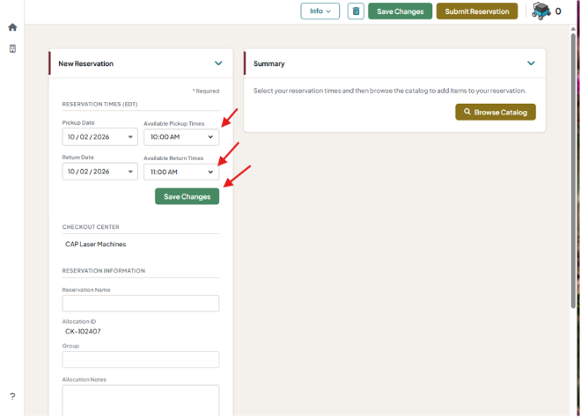Click the New Reservation panel title

tap(86, 63)
